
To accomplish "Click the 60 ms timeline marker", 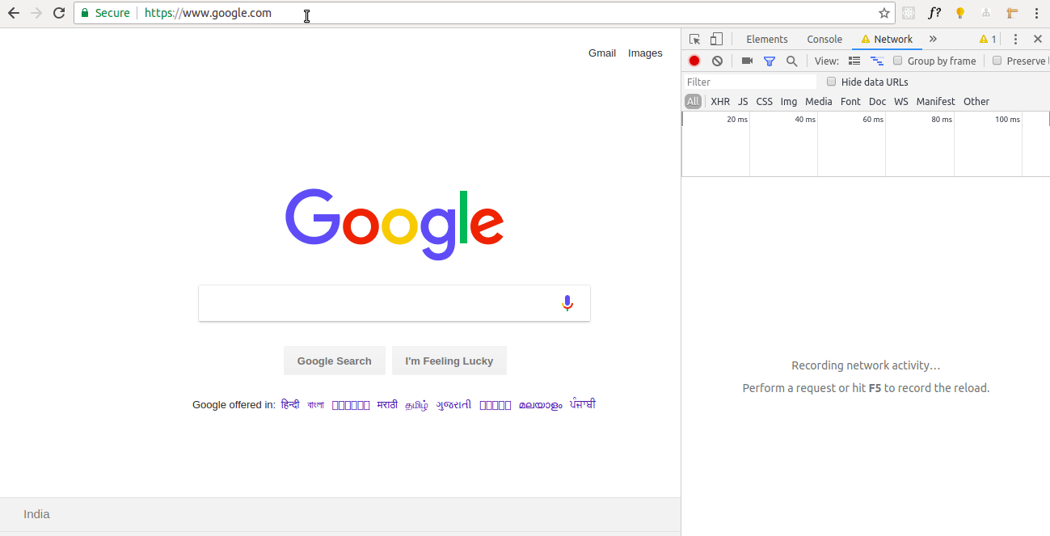I will click(x=872, y=120).
